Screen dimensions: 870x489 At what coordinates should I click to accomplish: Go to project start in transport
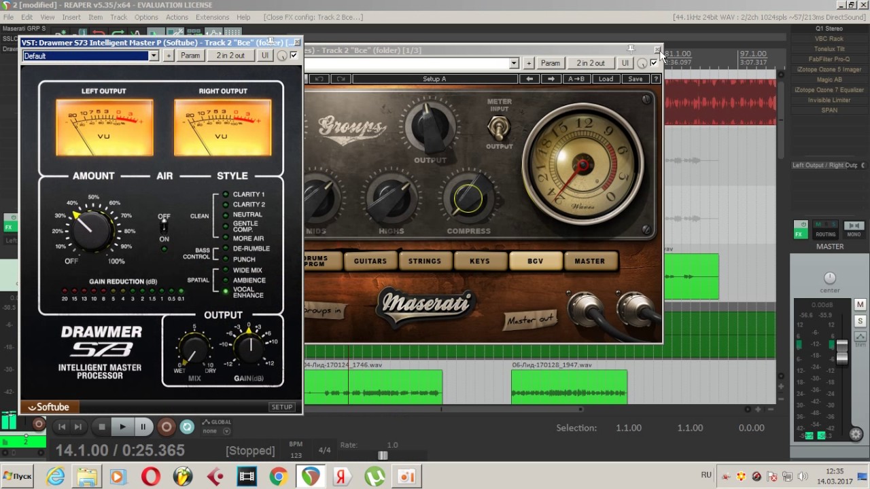tap(61, 427)
